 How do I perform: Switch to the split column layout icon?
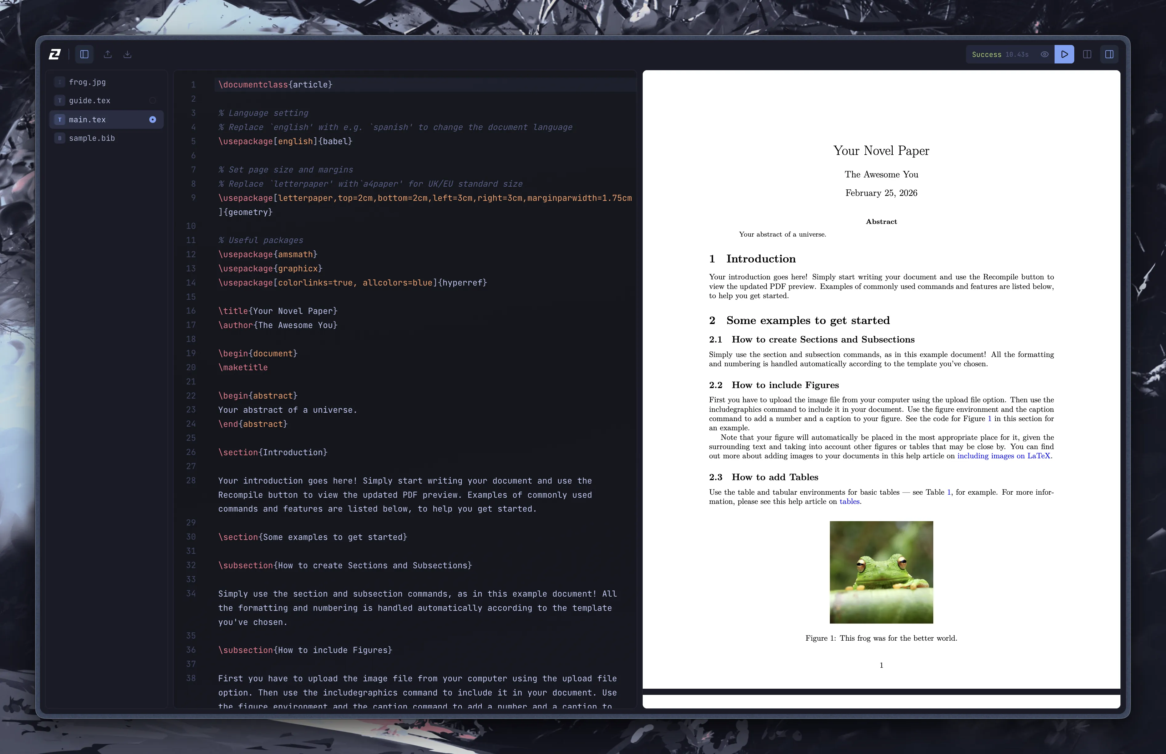point(1087,54)
